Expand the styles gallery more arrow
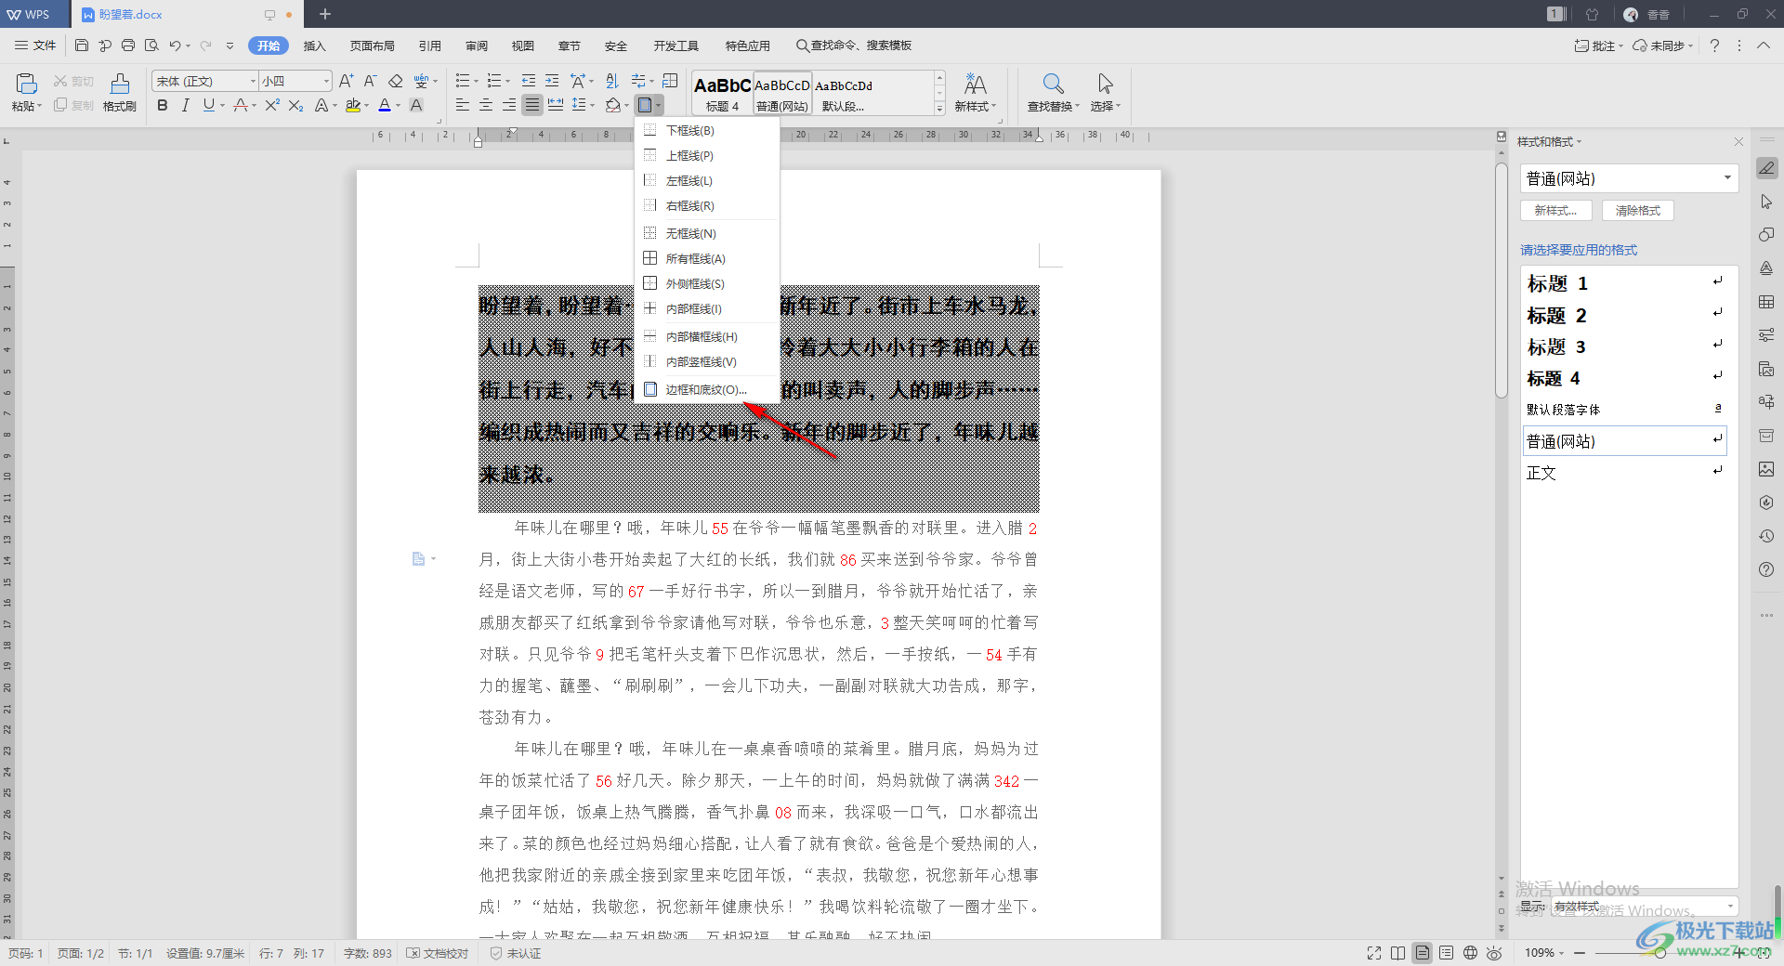The height and width of the screenshot is (966, 1784). [x=939, y=109]
